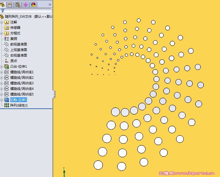Select the 螺旋线/涡状线5 helix icon
Viewport: 220px width, 177px height.
point(7,94)
